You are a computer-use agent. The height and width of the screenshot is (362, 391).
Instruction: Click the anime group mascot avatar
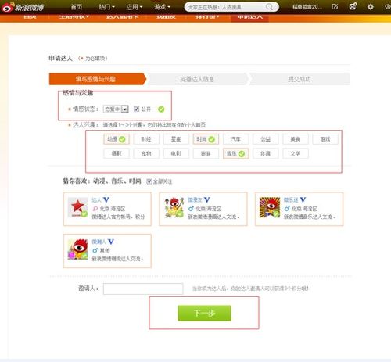click(x=174, y=207)
